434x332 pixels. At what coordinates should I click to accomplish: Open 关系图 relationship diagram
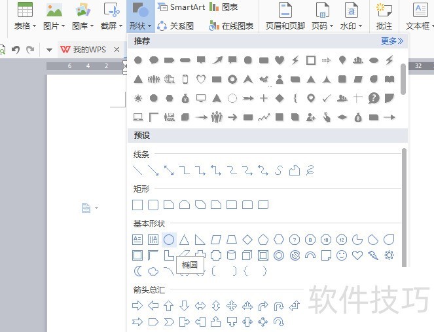[175, 26]
